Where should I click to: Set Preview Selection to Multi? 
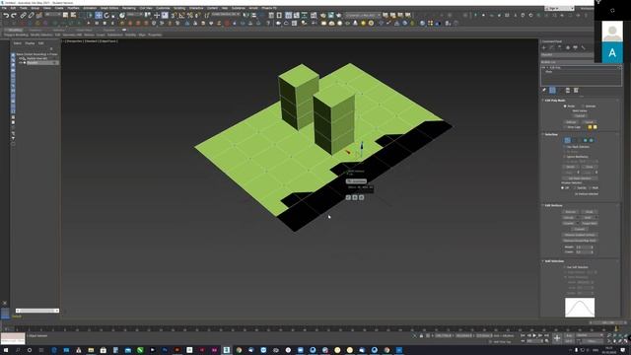click(590, 188)
